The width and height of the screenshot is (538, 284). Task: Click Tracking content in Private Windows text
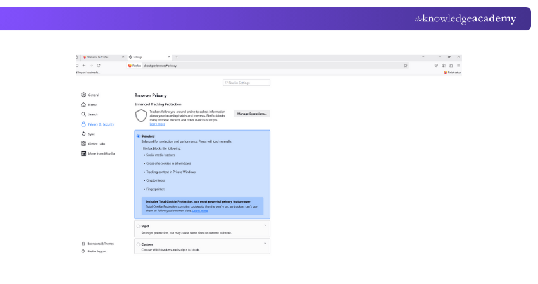click(x=171, y=172)
